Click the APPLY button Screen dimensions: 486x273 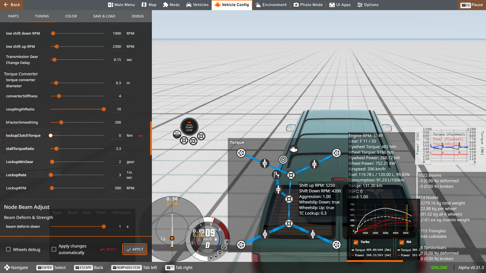tap(135, 249)
